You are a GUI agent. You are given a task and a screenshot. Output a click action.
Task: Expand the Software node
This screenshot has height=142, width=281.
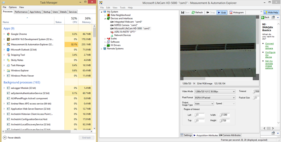point(105,42)
